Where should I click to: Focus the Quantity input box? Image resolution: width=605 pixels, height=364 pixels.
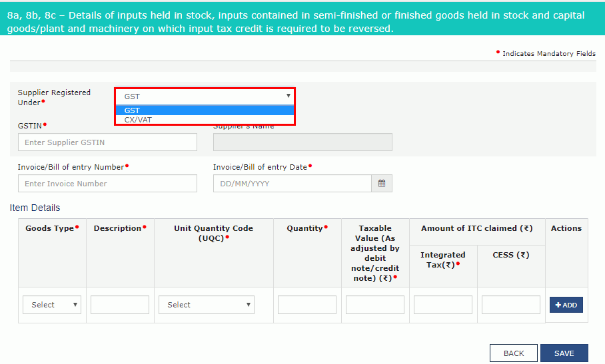click(x=307, y=305)
